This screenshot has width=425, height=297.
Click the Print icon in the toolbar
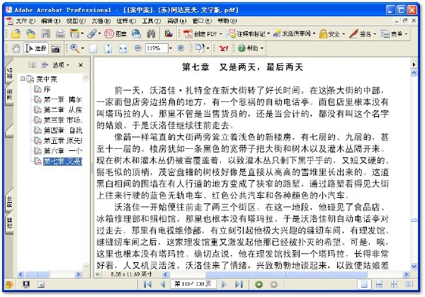point(60,34)
